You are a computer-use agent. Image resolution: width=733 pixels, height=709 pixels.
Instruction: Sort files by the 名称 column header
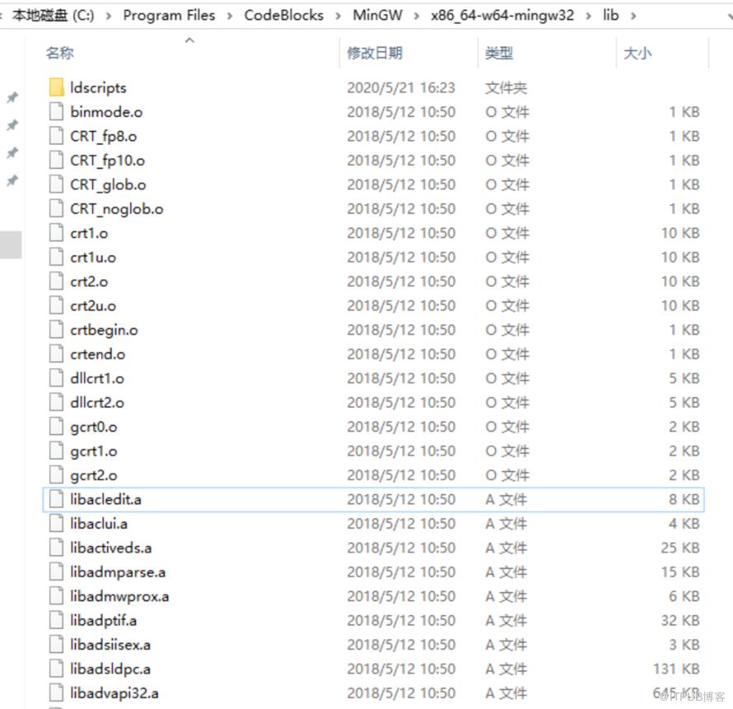click(x=60, y=53)
